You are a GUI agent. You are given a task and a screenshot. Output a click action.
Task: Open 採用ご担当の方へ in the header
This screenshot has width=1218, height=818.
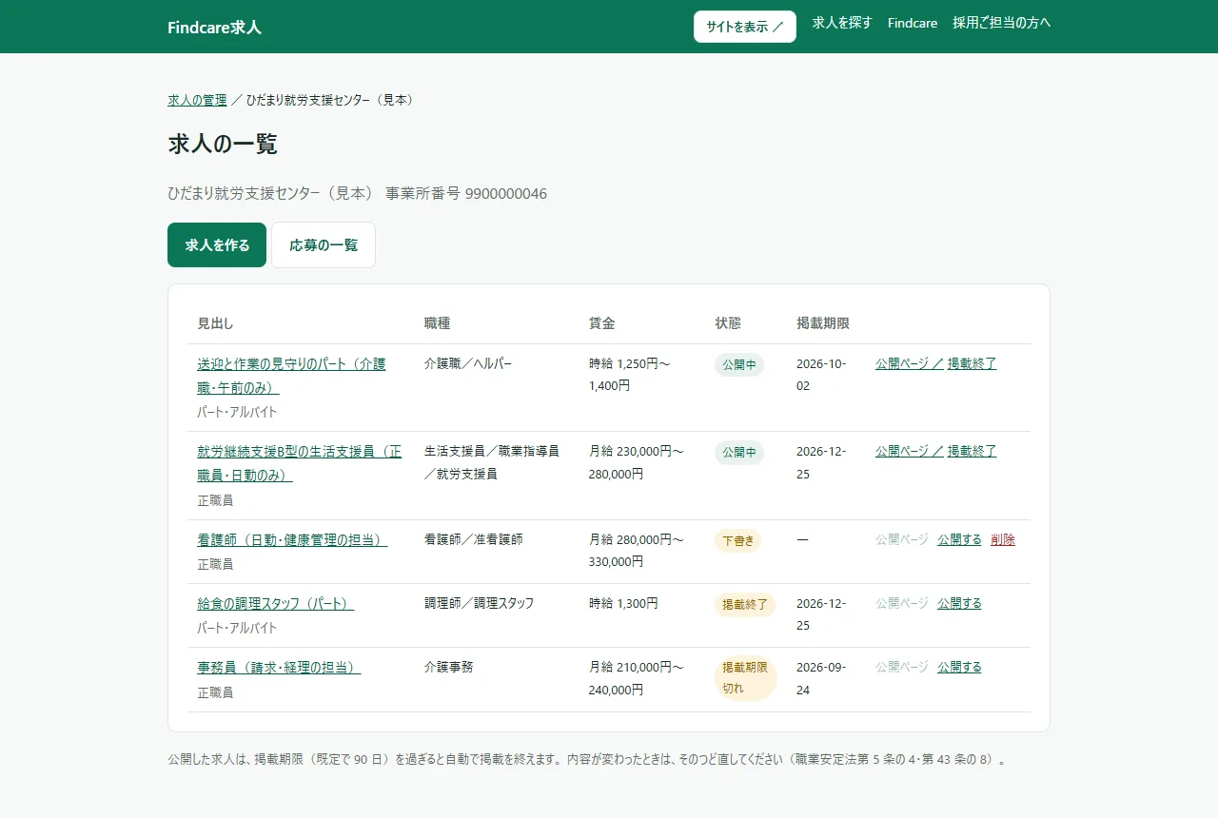(x=1002, y=23)
